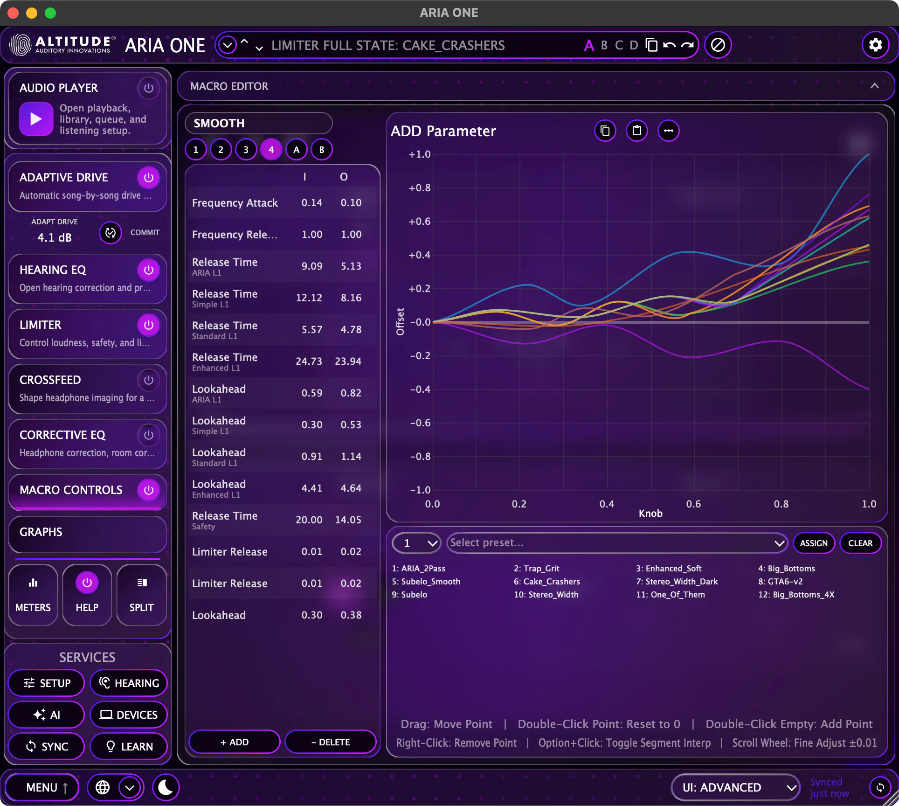Image resolution: width=899 pixels, height=806 pixels.
Task: Select macro slot 3
Action: [x=246, y=150]
